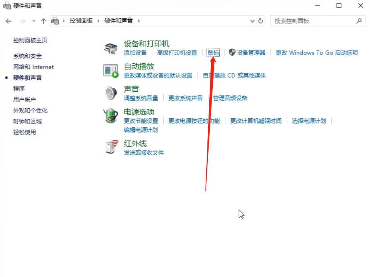Select 硬件和声音 in the sidebar
370x277 pixels.
pyautogui.click(x=27, y=78)
